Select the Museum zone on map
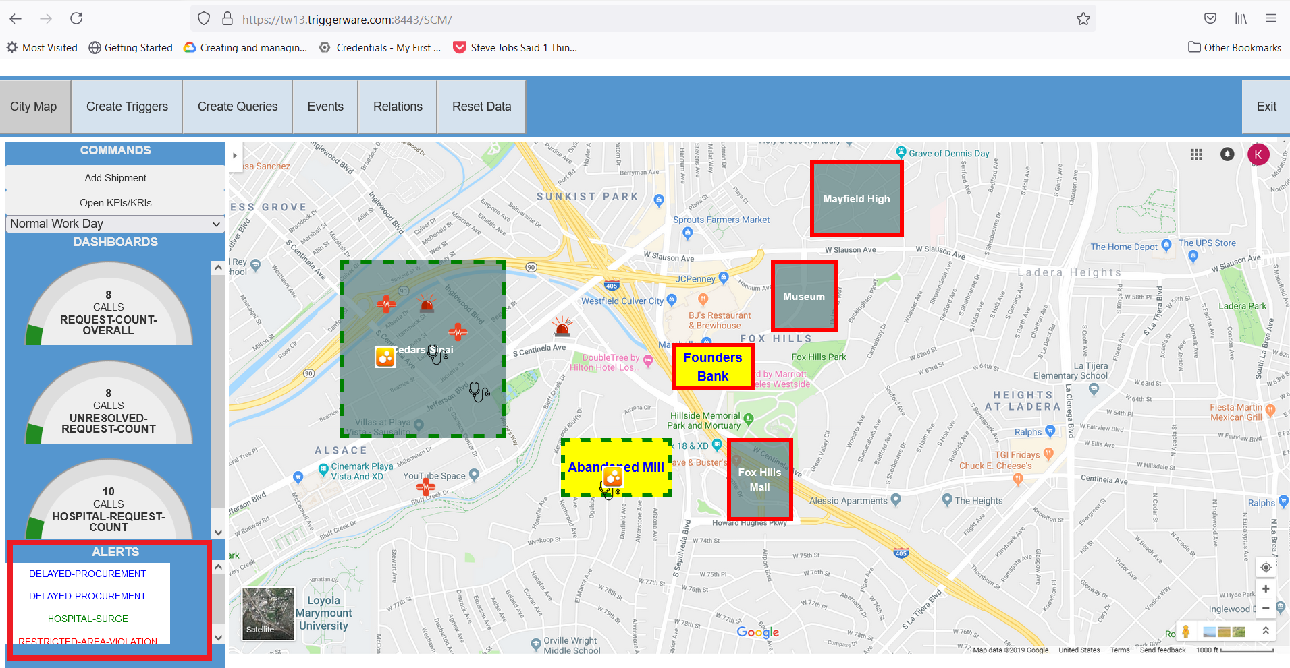The image size is (1290, 668). click(804, 296)
